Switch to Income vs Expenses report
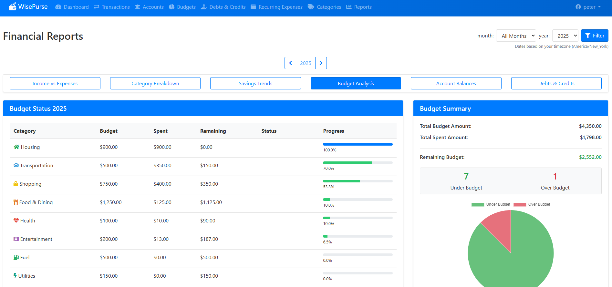This screenshot has height=287, width=612. [55, 83]
